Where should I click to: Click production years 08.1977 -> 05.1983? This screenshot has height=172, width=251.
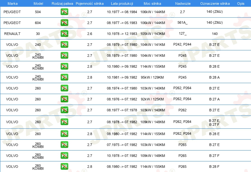pos(122,23)
